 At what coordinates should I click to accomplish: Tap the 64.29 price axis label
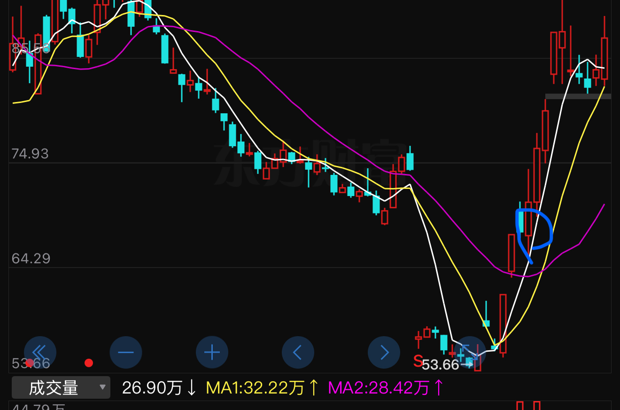31,259
